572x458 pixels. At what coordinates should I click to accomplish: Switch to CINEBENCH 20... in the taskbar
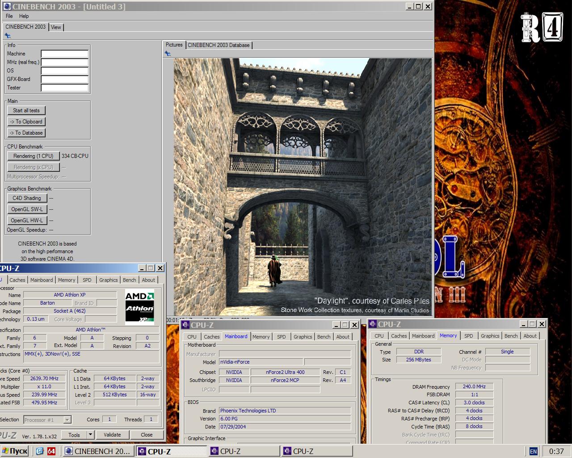pyautogui.click(x=98, y=451)
